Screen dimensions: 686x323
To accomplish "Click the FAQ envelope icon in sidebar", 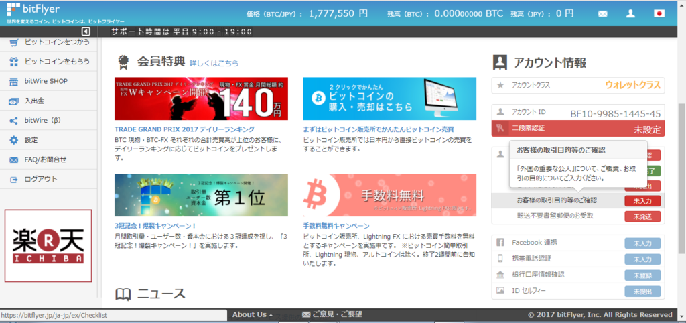I will coord(14,159).
